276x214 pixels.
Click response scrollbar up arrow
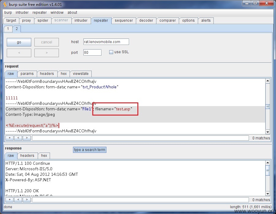(x=268, y=163)
